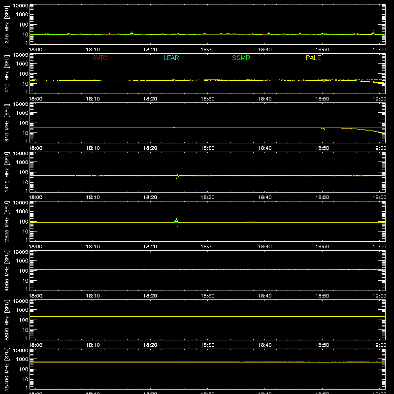Click 18:30 under the 1415 MHz plot
The height and width of the screenshot is (394, 394).
point(207,197)
